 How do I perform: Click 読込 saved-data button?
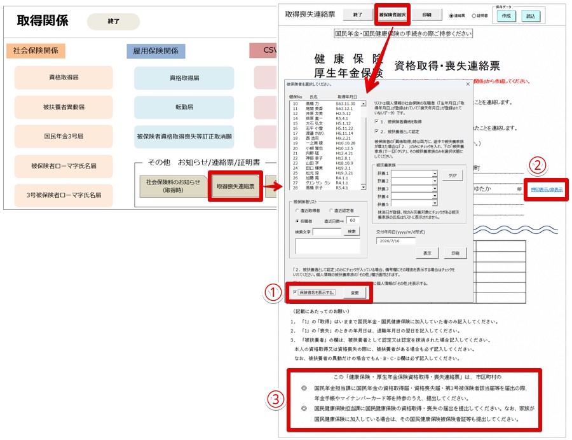pos(531,16)
